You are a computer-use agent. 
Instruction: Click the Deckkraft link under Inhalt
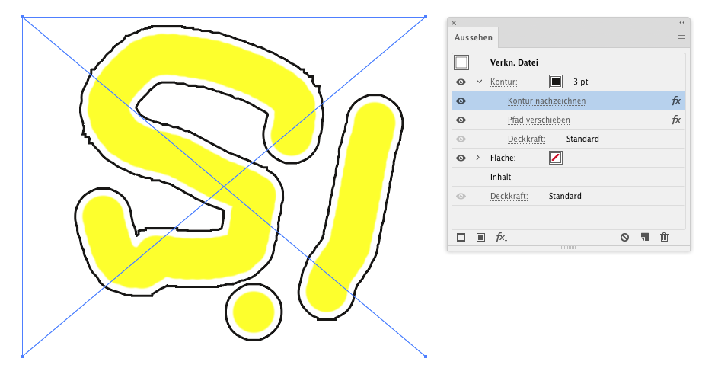(x=509, y=196)
